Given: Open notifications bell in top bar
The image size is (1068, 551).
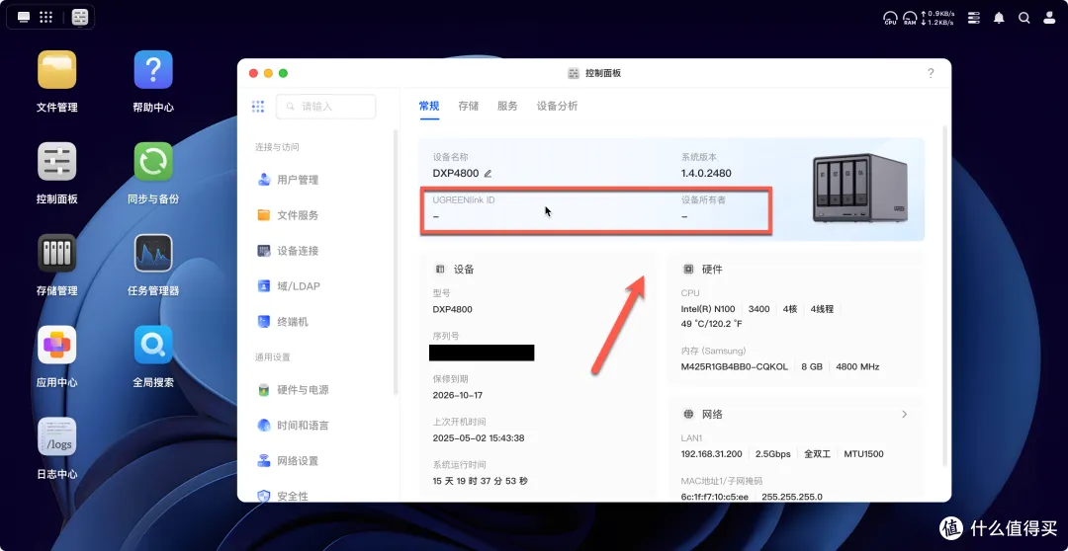Looking at the screenshot, I should click(x=999, y=18).
